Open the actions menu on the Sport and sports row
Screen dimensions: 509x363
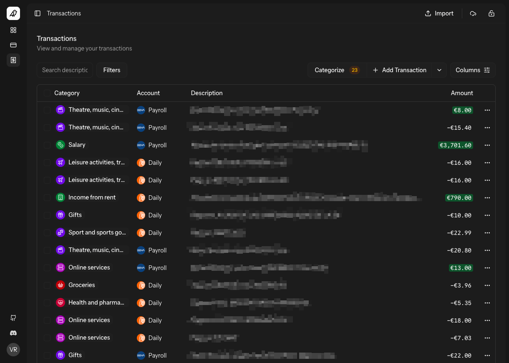(487, 233)
